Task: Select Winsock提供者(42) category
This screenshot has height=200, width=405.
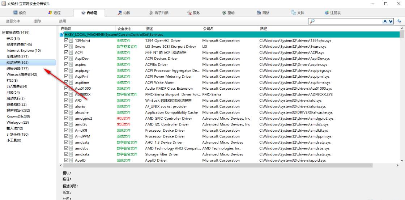Action: tap(22, 75)
